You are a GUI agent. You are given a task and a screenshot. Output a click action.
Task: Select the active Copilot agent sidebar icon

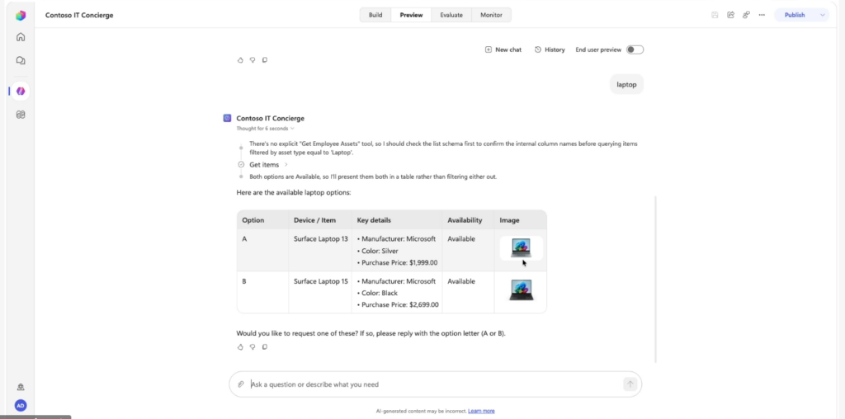point(21,91)
